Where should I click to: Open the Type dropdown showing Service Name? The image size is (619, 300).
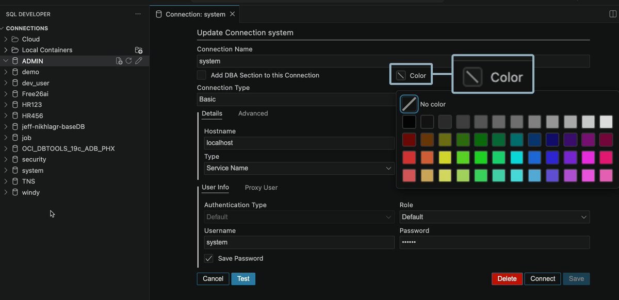tap(299, 168)
